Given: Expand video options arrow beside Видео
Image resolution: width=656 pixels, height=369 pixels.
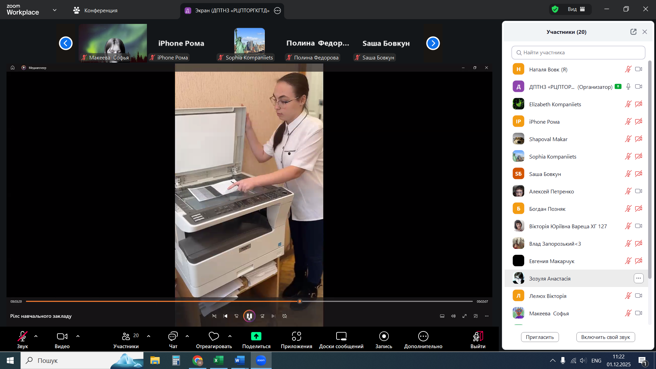Looking at the screenshot, I should [x=78, y=336].
